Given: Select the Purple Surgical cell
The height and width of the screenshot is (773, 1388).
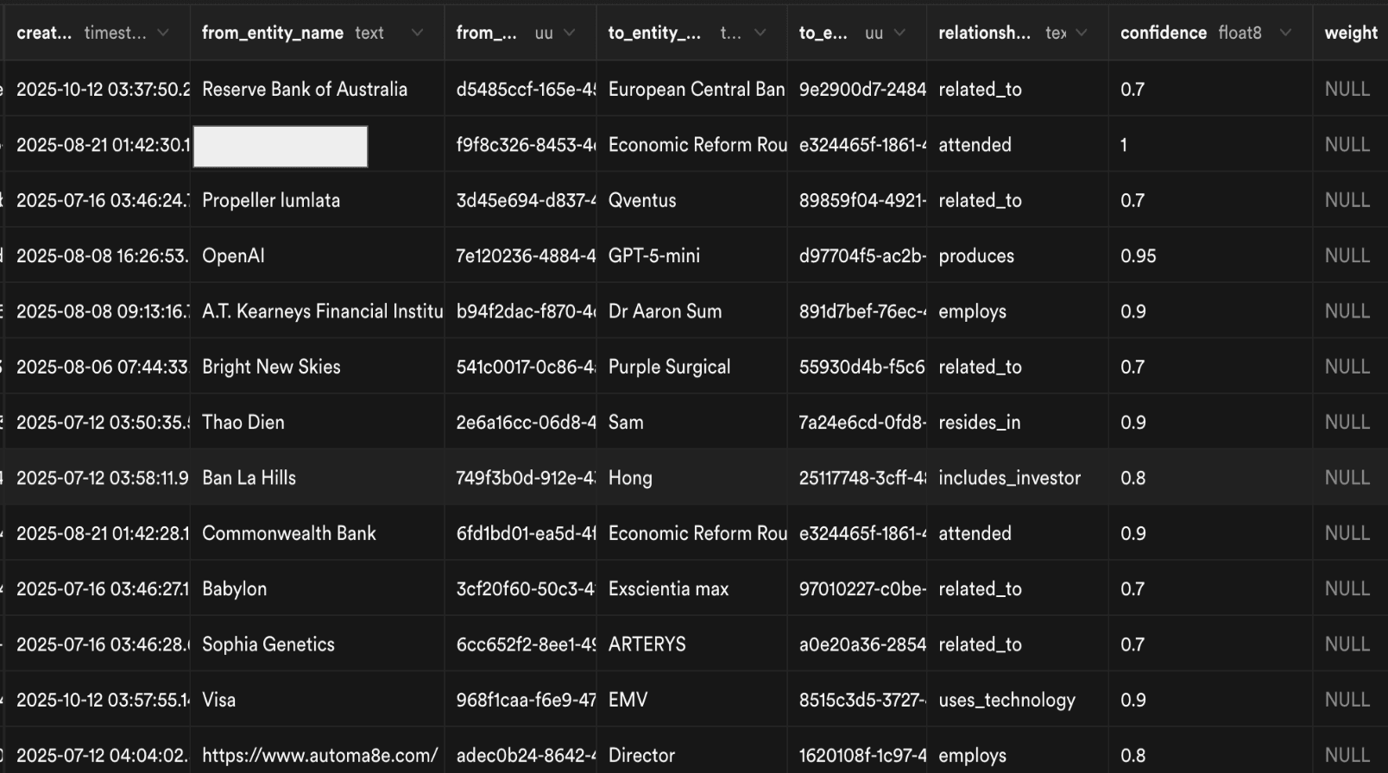Looking at the screenshot, I should 692,367.
